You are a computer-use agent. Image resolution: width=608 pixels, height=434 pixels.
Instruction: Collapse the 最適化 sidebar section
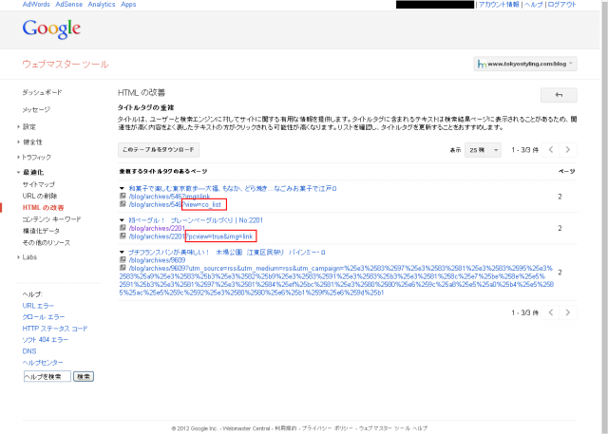point(19,173)
